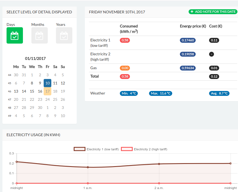The width and height of the screenshot is (238, 192).
Task: Click the 0.12 total cost badge
Action: [x=214, y=77]
